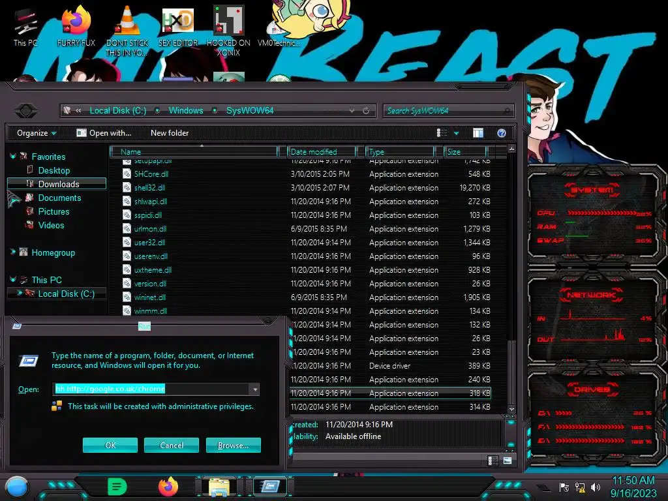Open the view options dropdown arrow
Viewport: 668px width, 501px height.
click(456, 133)
